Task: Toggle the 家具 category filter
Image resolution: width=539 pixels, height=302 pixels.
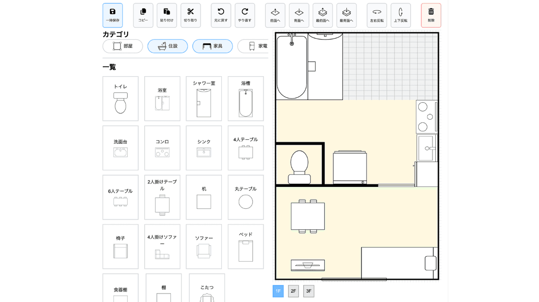Action: pos(212,46)
